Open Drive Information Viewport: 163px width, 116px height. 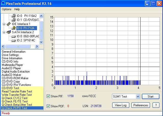[12, 58]
